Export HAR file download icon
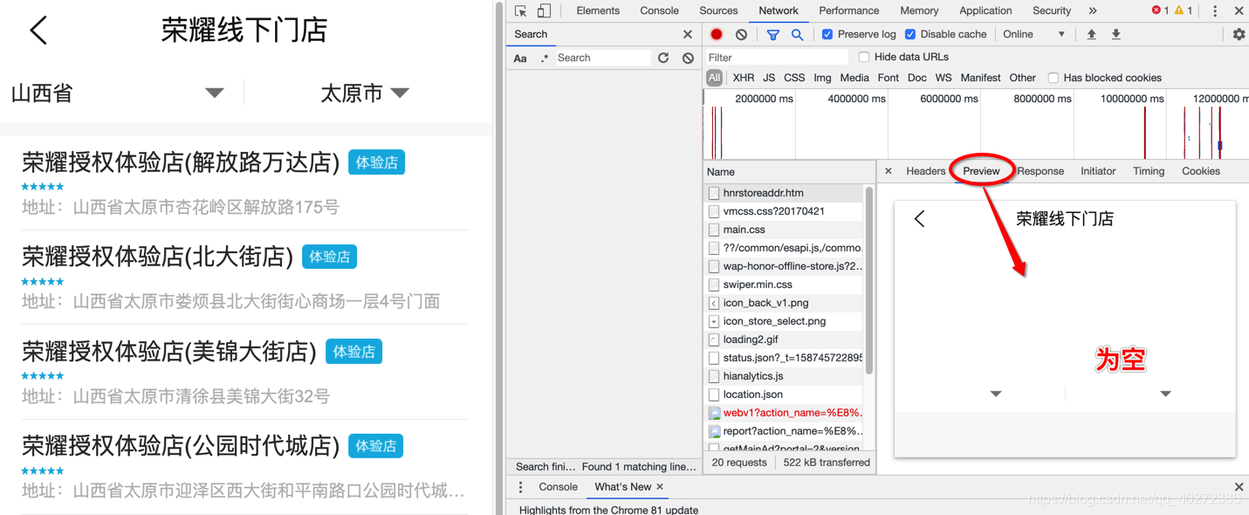The image size is (1249, 515). (x=1115, y=34)
